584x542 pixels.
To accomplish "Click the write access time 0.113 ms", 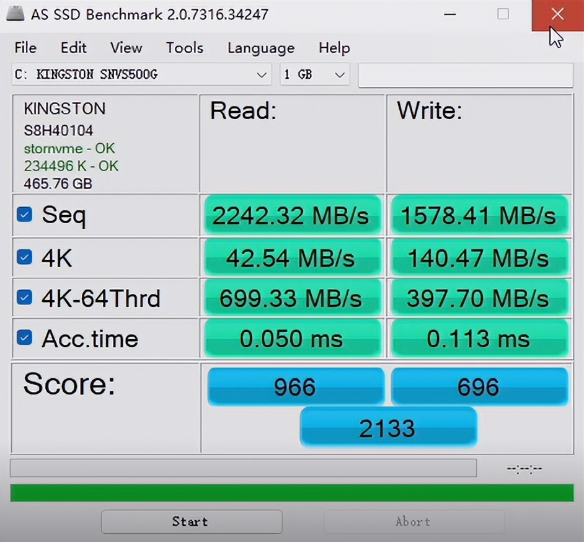I will tap(479, 338).
